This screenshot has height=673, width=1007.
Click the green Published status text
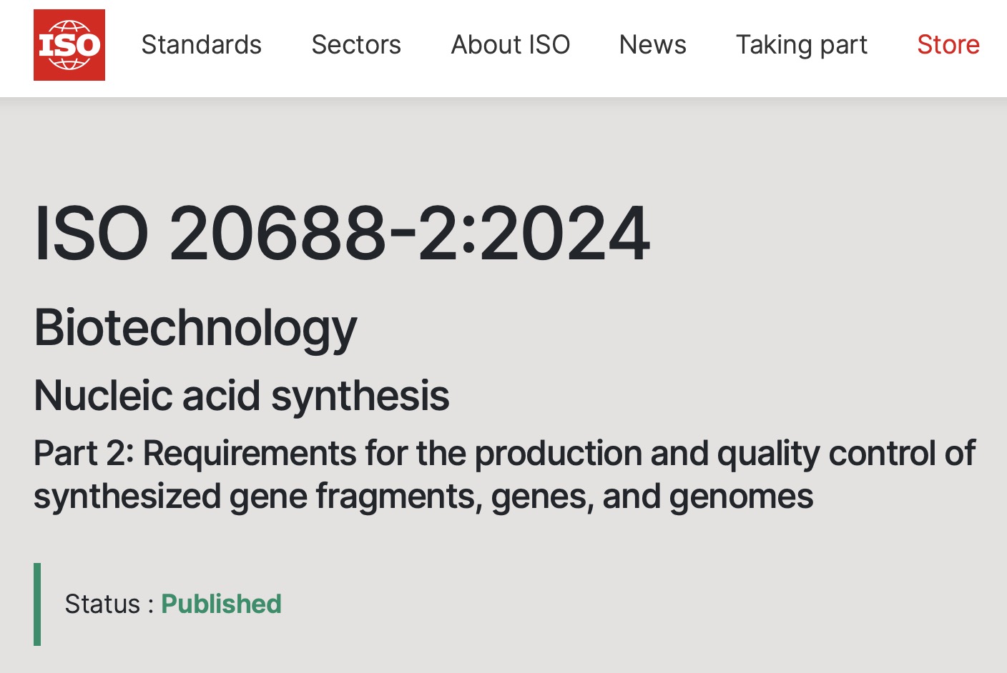tap(221, 604)
